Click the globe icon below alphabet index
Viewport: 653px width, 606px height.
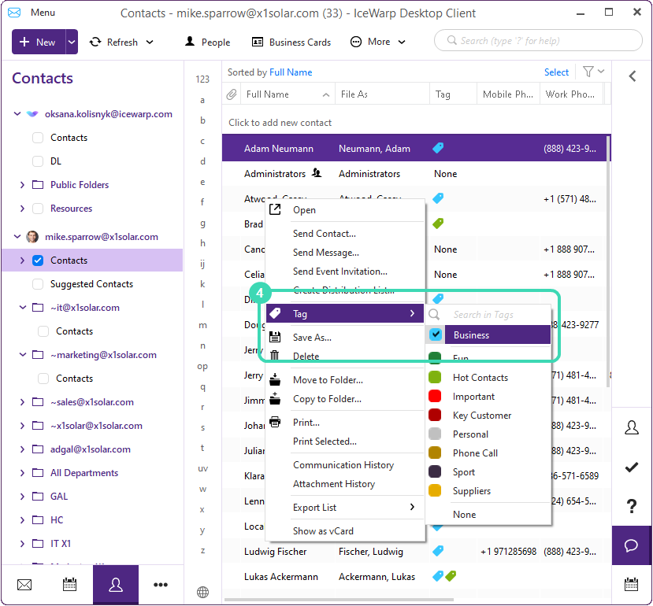pyautogui.click(x=202, y=592)
